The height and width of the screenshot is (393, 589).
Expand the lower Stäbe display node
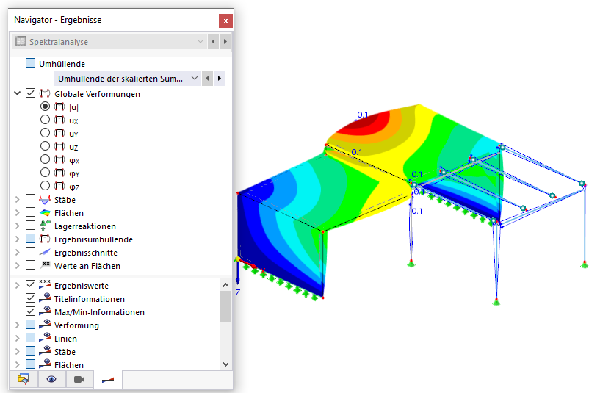click(x=18, y=351)
